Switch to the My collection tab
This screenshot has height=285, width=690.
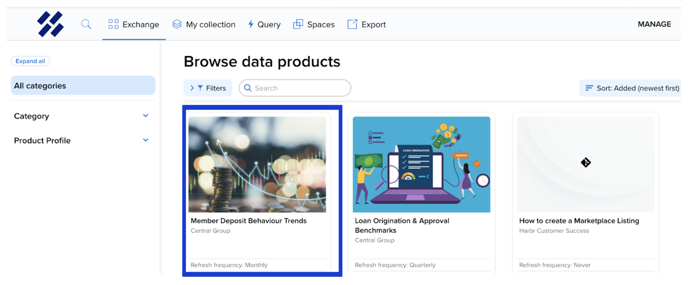coord(210,24)
